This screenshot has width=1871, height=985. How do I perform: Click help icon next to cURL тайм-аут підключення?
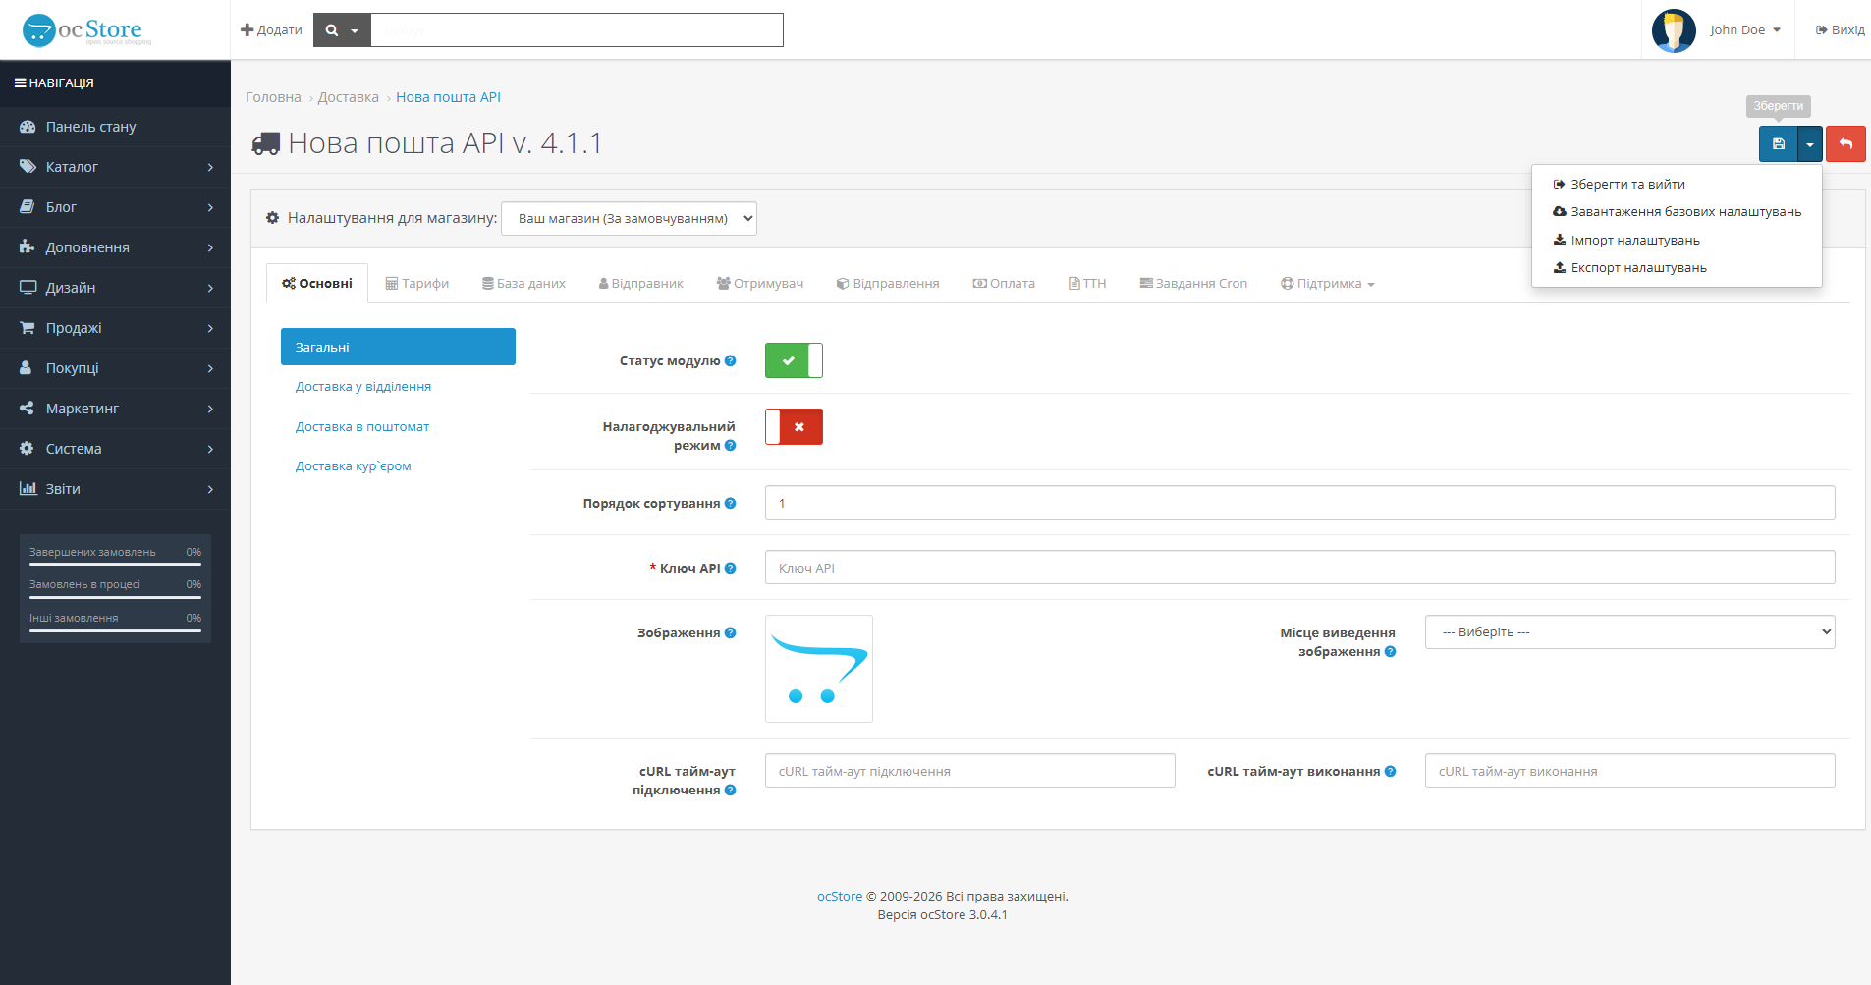[x=730, y=791]
